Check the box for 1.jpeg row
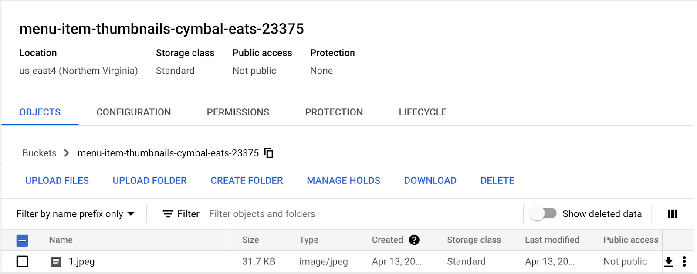Viewport: 697px width, 274px height. point(22,261)
